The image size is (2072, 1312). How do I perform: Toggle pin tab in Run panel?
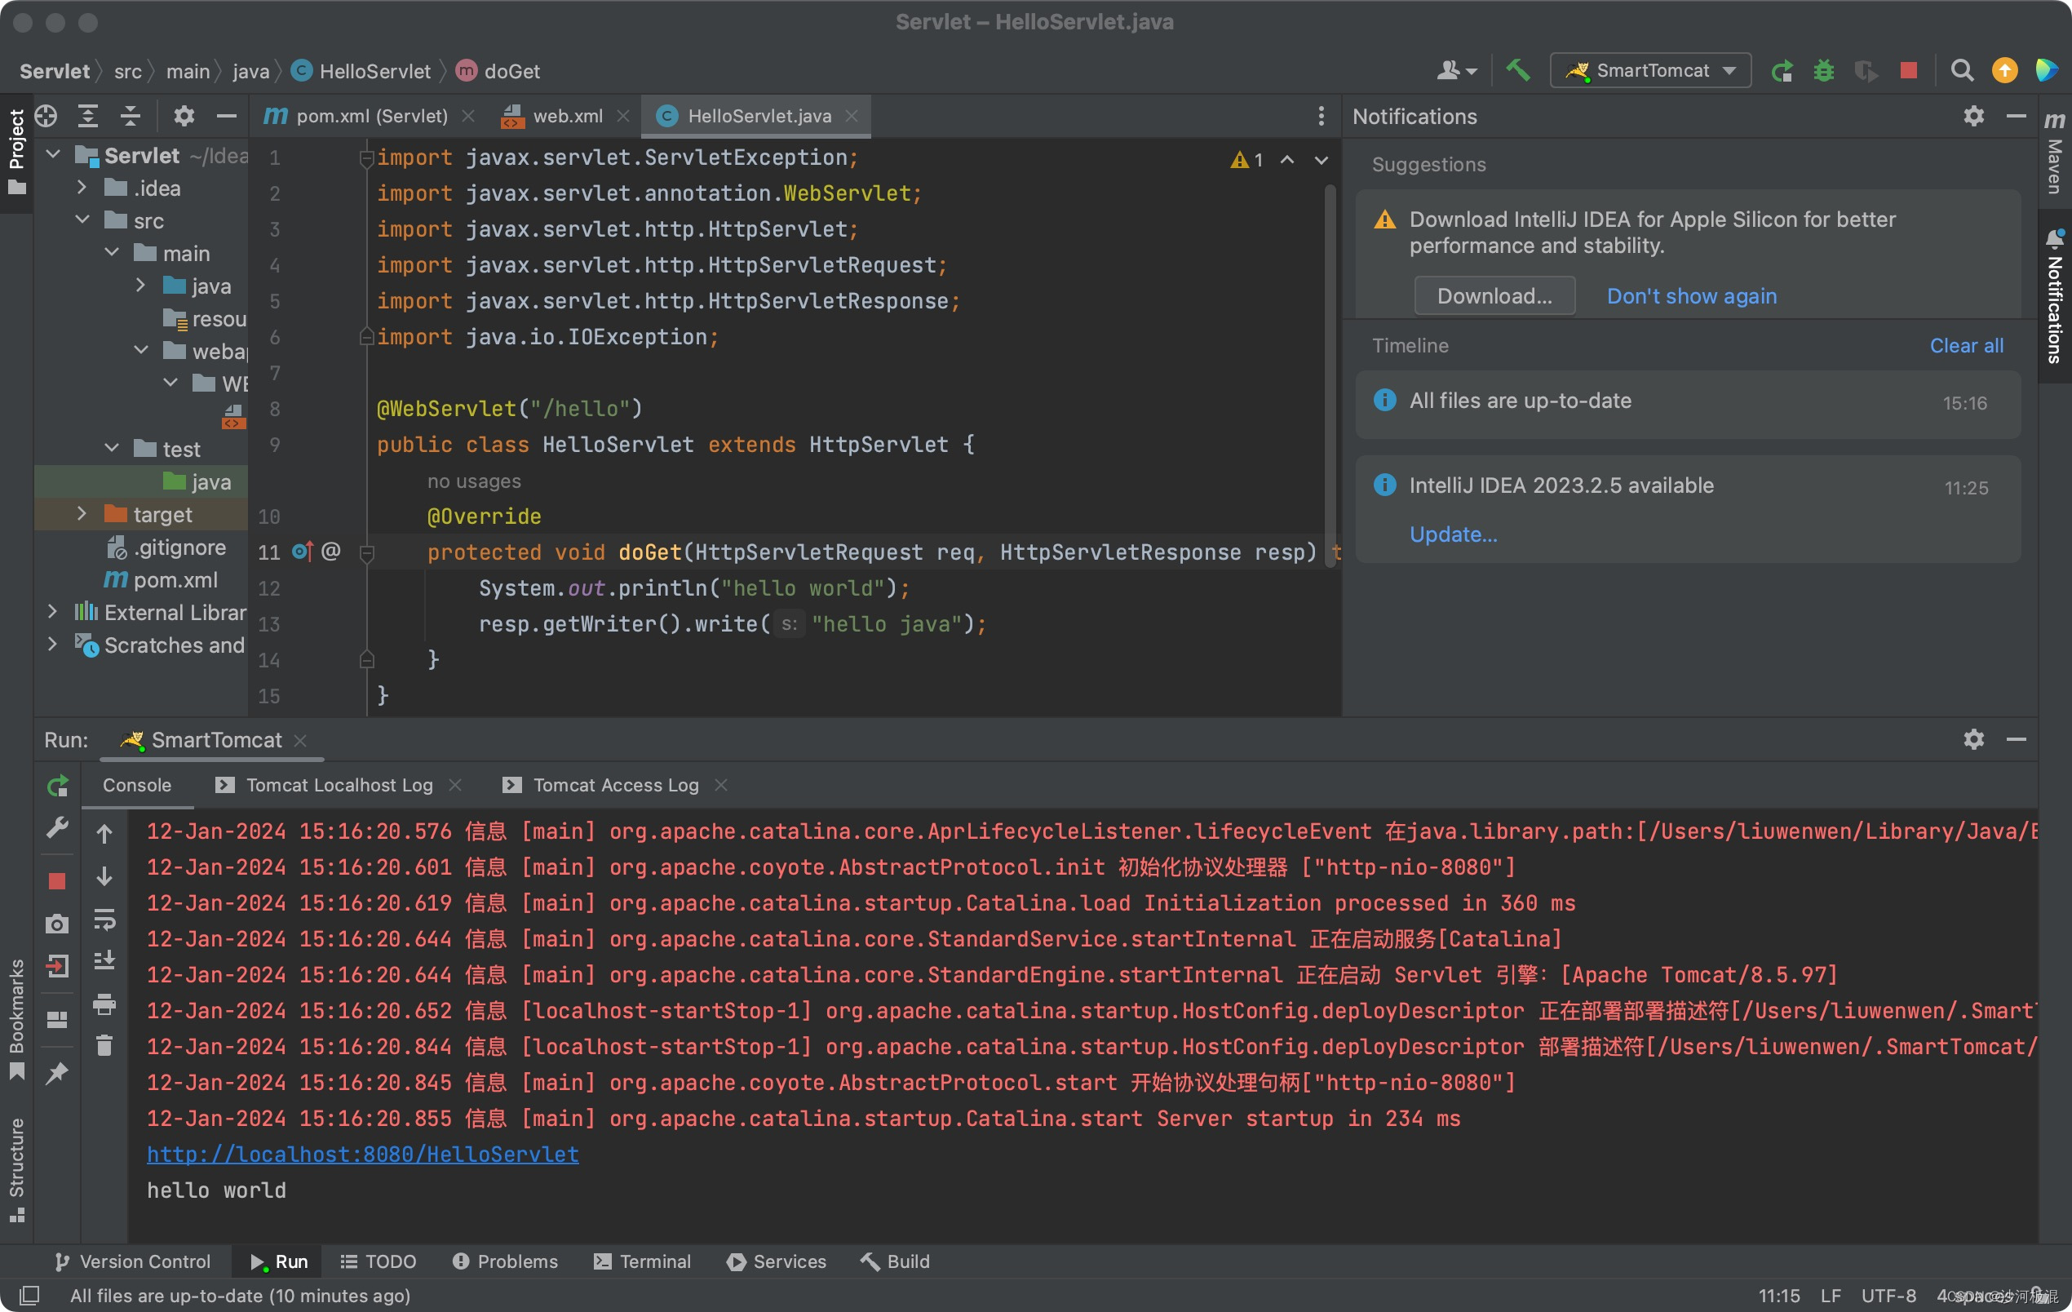pyautogui.click(x=57, y=1073)
